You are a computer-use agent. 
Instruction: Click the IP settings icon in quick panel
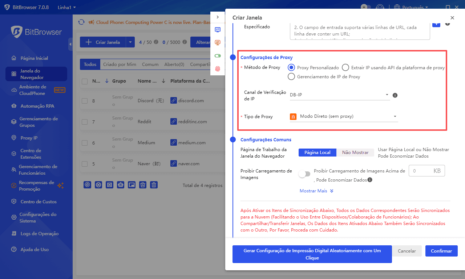pyautogui.click(x=218, y=42)
